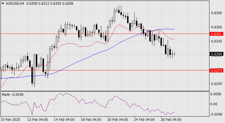Select the 0.6395 price axis label
The image size is (225, 123).
216,13
